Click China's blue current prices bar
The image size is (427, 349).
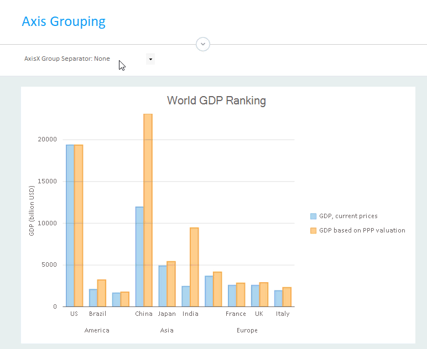(x=139, y=256)
